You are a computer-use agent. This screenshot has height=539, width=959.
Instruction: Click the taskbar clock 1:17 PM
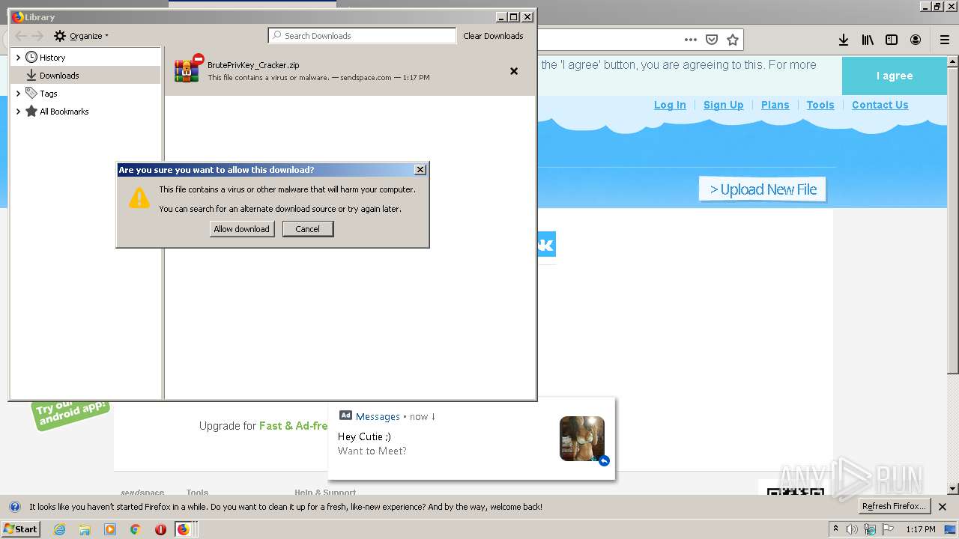921,529
